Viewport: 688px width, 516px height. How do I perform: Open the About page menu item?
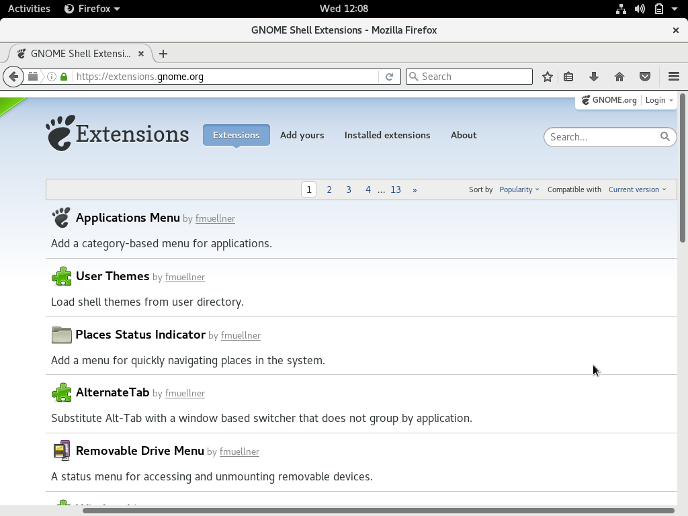click(464, 135)
